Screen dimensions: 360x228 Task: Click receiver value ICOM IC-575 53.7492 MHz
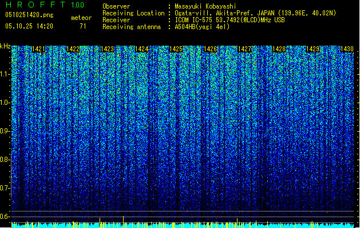pyautogui.click(x=230, y=20)
